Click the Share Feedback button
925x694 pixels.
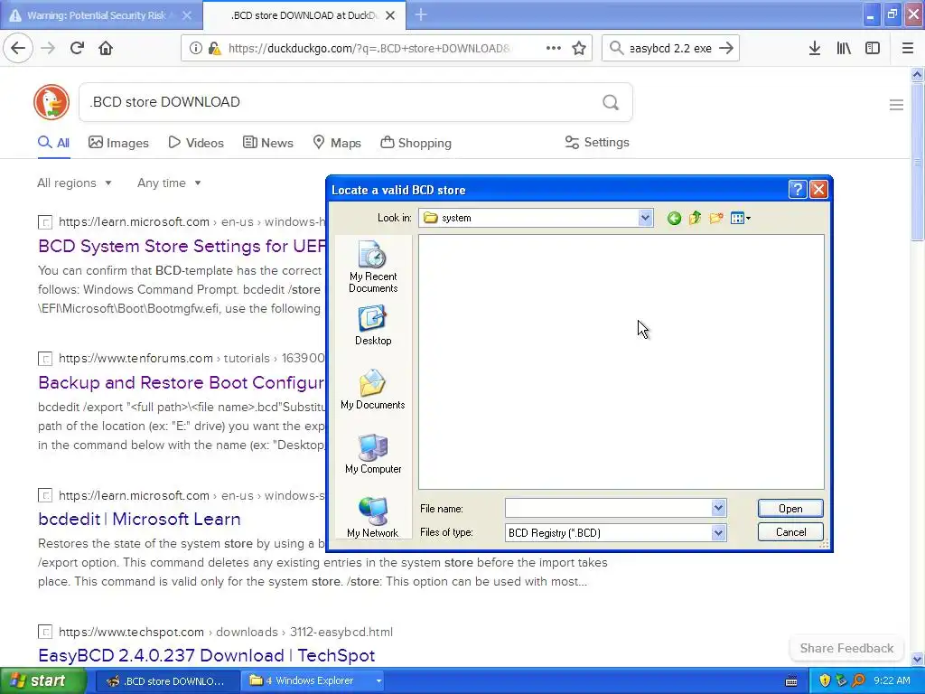[846, 648]
